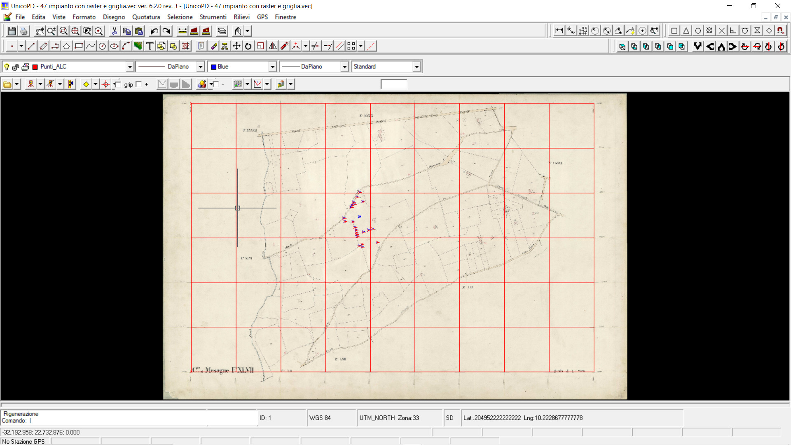Click the first 3D cube view icon

click(x=622, y=47)
